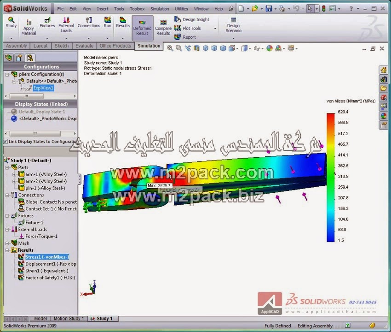
Task: Open the Results tool
Action: coord(123,22)
